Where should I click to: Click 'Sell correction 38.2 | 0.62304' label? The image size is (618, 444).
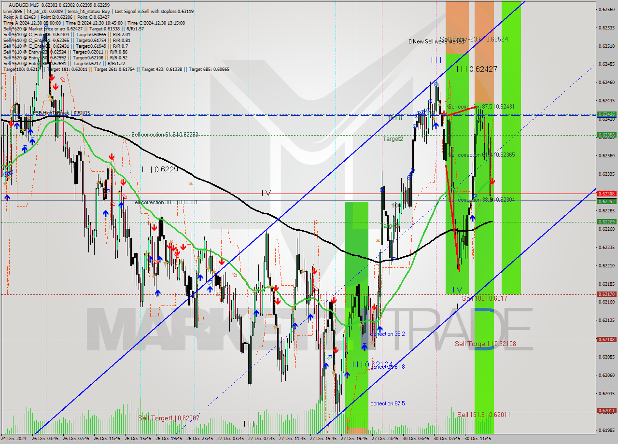click(481, 199)
